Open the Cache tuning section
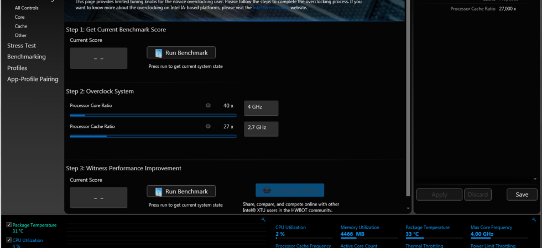This screenshot has height=248, width=542. pyautogui.click(x=21, y=26)
